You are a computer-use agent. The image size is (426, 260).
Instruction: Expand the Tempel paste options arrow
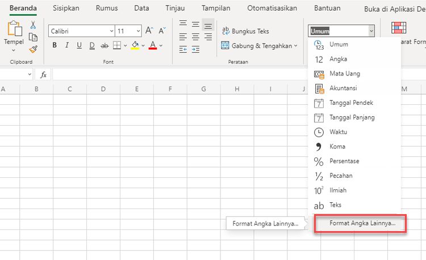[14, 50]
